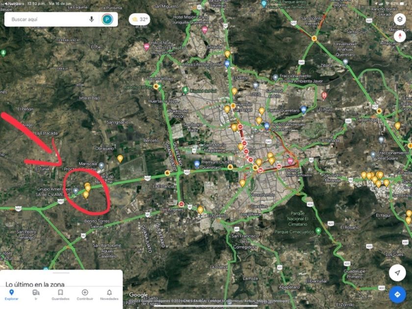The image size is (412, 309).
Task: Tap the Grupo Amerisheel gray location pin
Action: tap(76, 191)
